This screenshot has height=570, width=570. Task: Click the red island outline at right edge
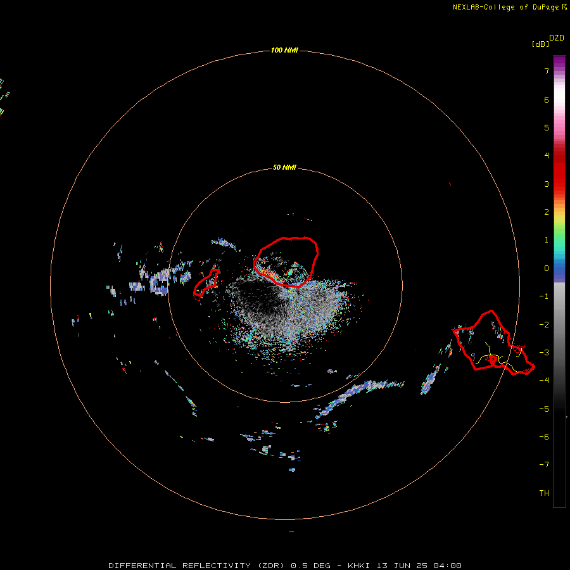pos(493,343)
